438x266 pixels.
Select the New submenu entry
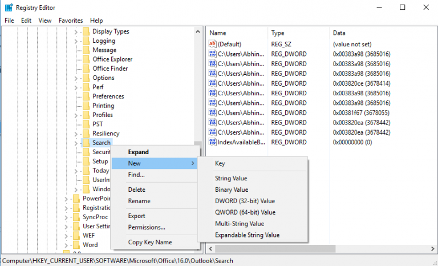pos(155,163)
